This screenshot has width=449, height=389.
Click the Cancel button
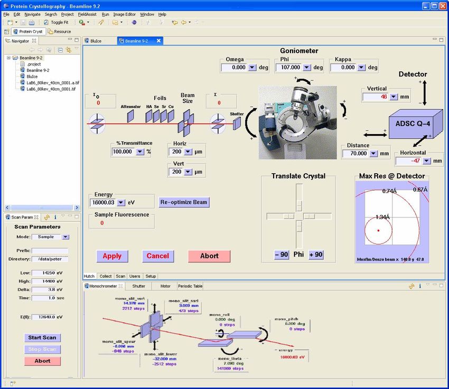pyautogui.click(x=158, y=257)
